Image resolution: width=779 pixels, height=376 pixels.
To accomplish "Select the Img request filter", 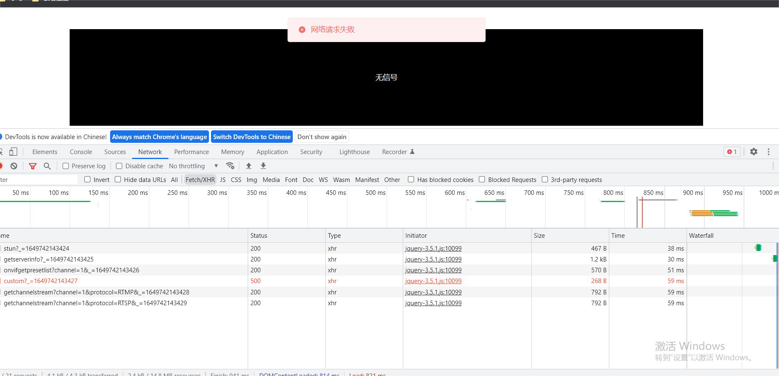I will pos(252,179).
